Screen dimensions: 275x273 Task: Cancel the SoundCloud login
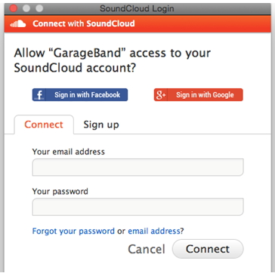[147, 249]
